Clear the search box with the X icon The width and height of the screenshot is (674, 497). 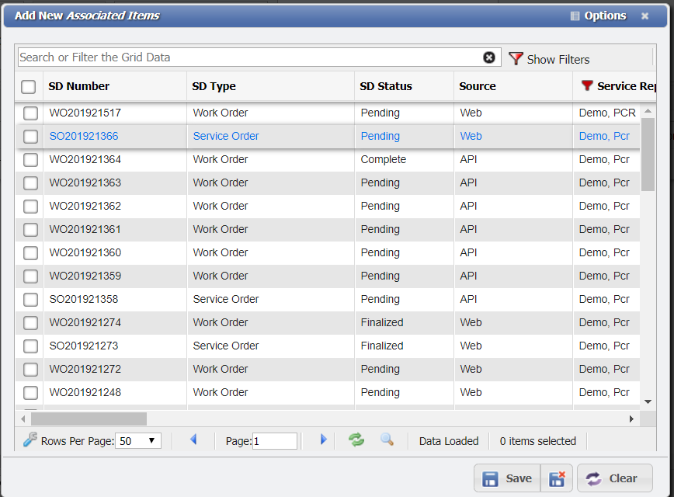click(489, 57)
